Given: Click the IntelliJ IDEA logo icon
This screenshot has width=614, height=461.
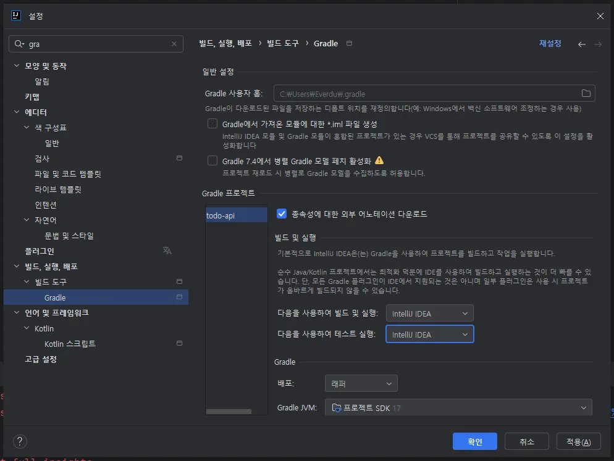Looking at the screenshot, I should coord(15,15).
